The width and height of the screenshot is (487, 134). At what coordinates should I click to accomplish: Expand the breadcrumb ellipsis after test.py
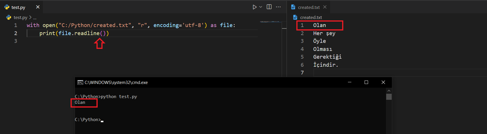[x=35, y=18]
